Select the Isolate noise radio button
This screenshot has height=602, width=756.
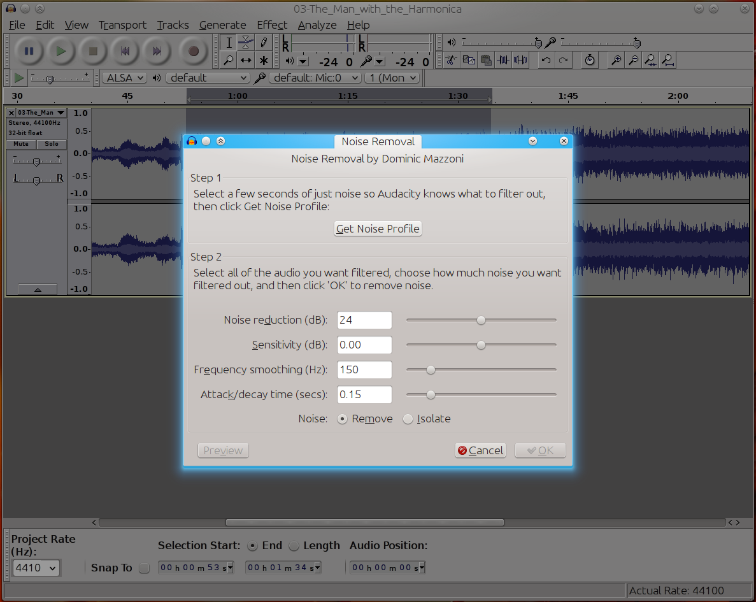[x=408, y=419]
